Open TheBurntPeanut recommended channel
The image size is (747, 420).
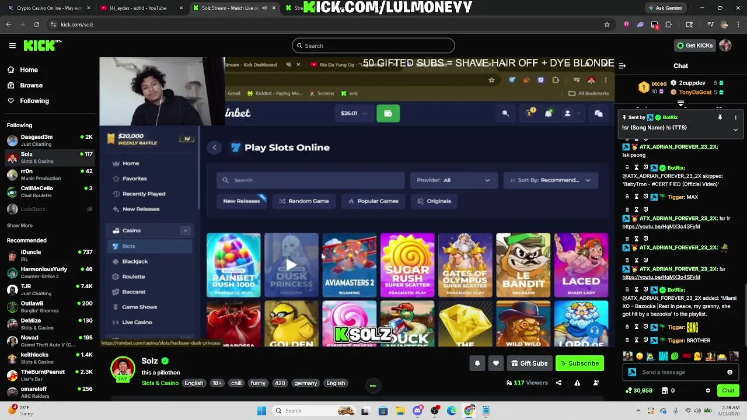(50, 376)
